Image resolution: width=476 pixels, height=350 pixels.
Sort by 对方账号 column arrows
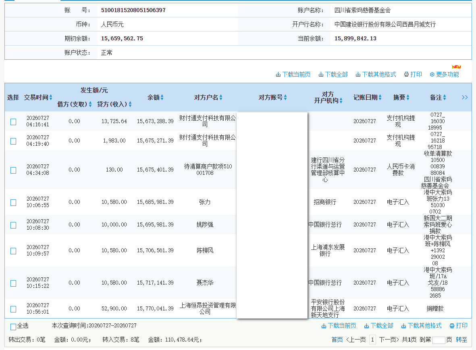tap(285, 97)
